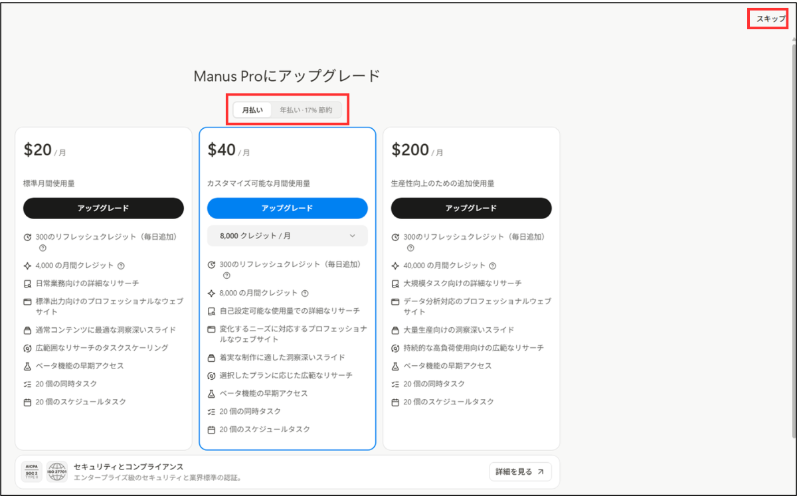
Task: Click アップグレード on the $20 plan
Action: [x=104, y=208]
